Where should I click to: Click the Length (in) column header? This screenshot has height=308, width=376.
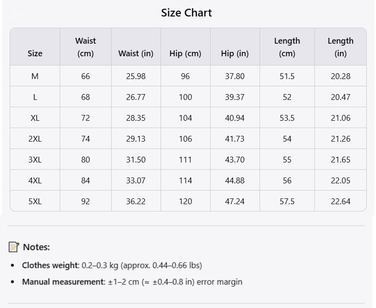(x=341, y=47)
